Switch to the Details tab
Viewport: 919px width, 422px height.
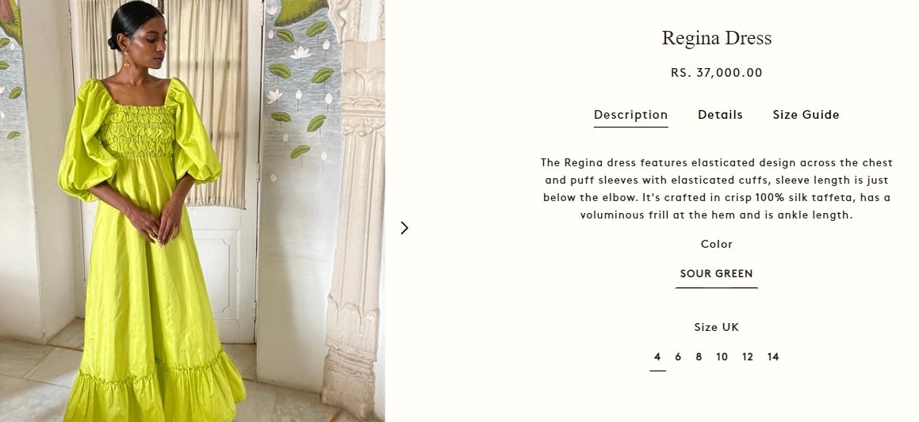720,115
